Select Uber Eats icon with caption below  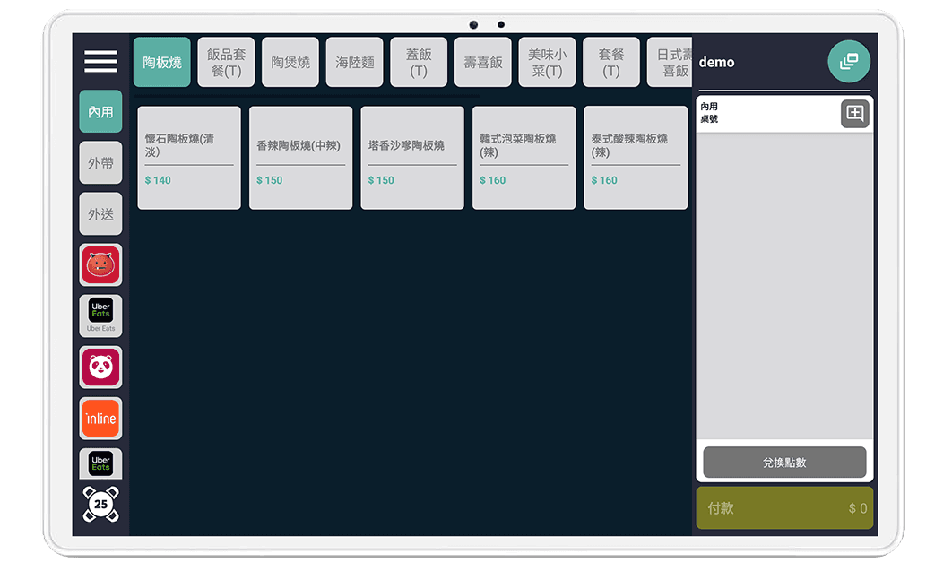pyautogui.click(x=100, y=316)
